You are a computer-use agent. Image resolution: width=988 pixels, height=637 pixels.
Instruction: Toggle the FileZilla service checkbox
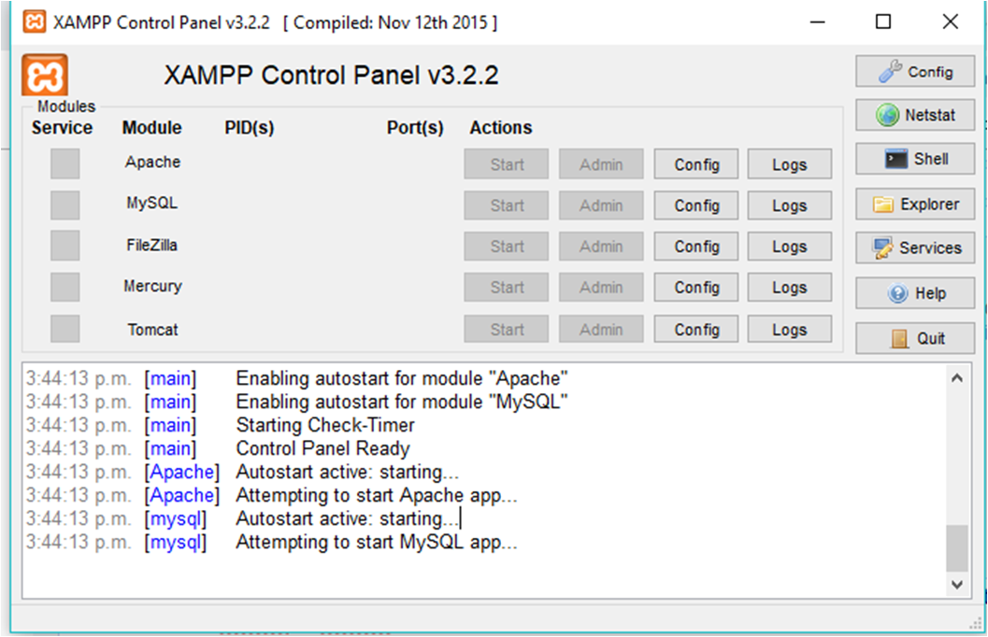tap(64, 246)
